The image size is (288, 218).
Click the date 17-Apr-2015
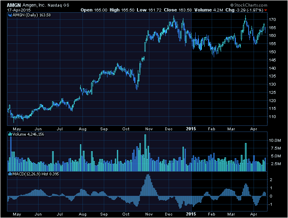(x=19, y=10)
